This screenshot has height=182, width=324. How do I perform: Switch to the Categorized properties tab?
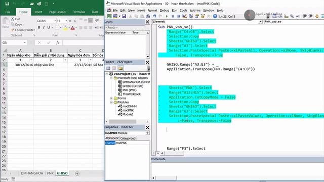128,138
